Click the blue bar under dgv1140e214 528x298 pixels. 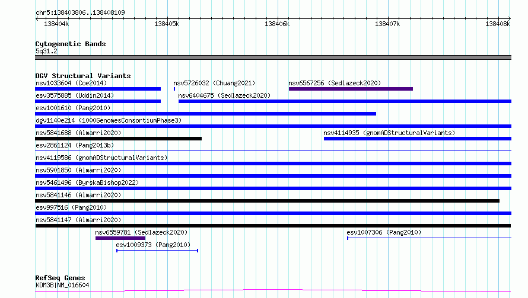[x=273, y=126]
